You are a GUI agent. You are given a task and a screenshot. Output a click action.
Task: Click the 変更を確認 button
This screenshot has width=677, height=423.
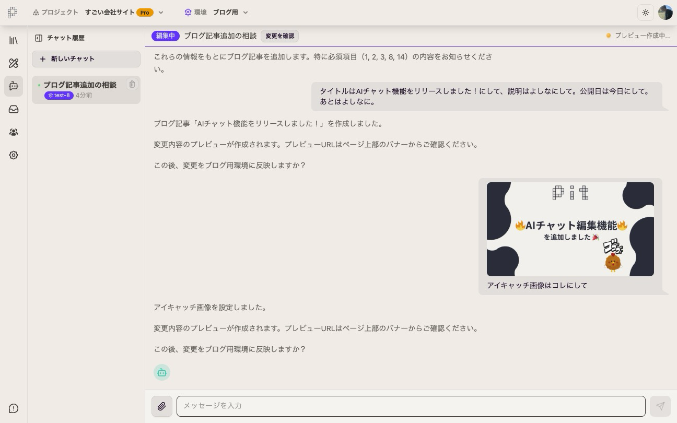coord(280,36)
